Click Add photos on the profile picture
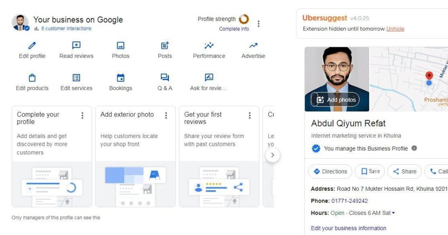Screen dimensions: 448x235 pos(335,100)
